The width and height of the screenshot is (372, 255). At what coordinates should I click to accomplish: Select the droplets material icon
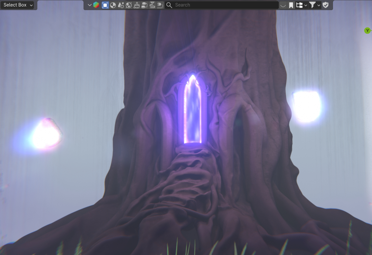point(121,5)
